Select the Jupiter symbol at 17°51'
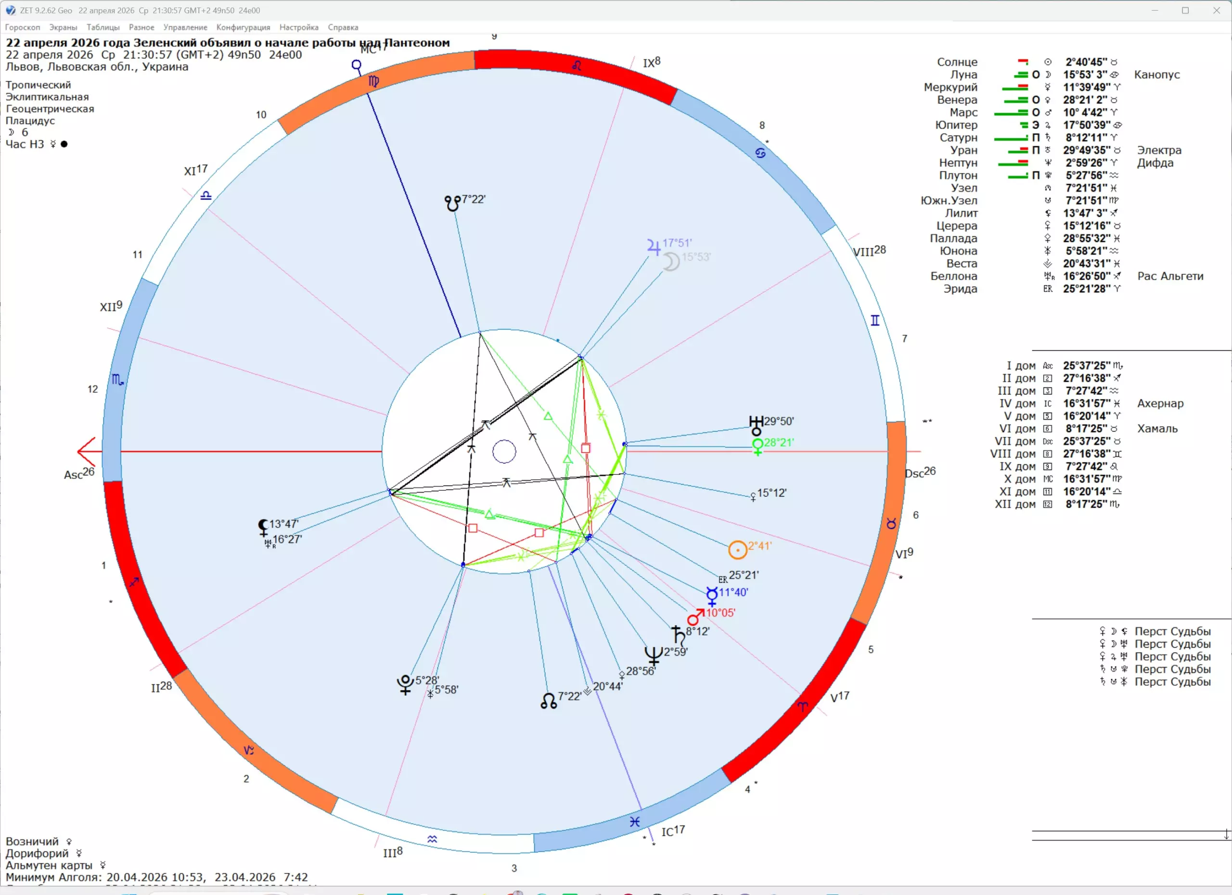 pos(654,246)
